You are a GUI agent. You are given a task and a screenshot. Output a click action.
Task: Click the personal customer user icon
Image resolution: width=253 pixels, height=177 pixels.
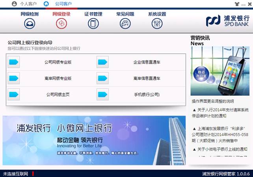point(14,4)
